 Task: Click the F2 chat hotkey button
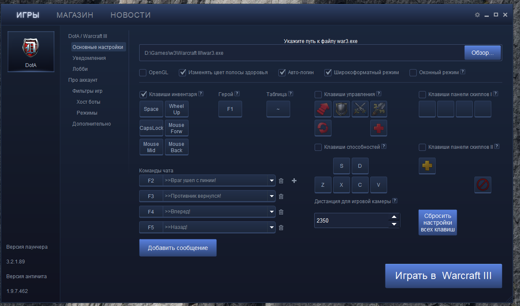click(x=151, y=181)
